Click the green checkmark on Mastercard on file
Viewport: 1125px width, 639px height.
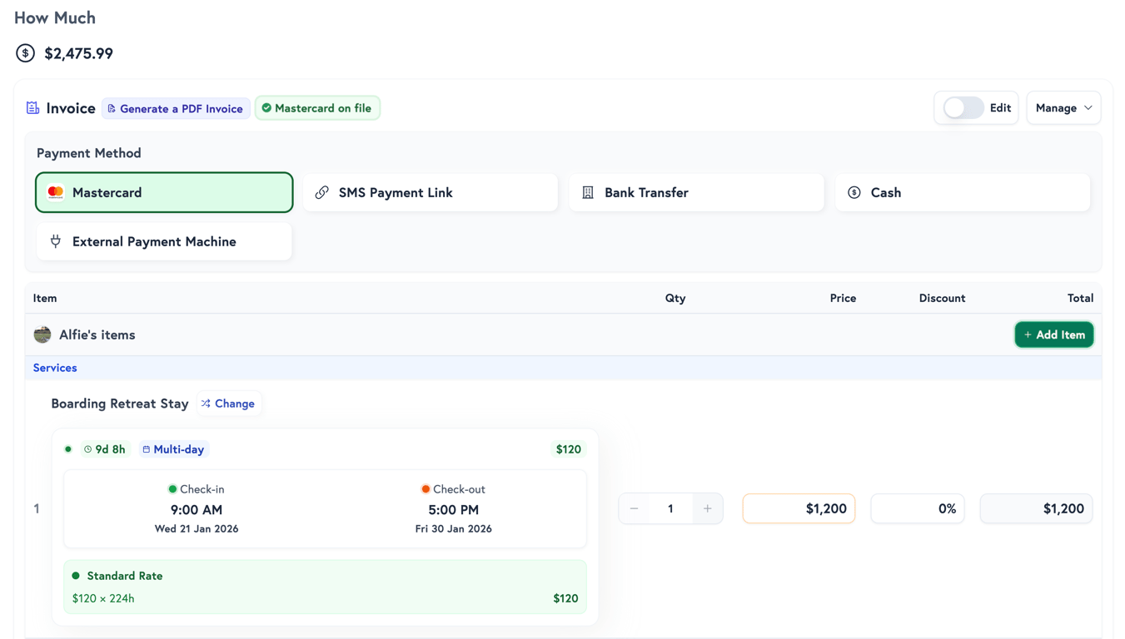click(266, 107)
